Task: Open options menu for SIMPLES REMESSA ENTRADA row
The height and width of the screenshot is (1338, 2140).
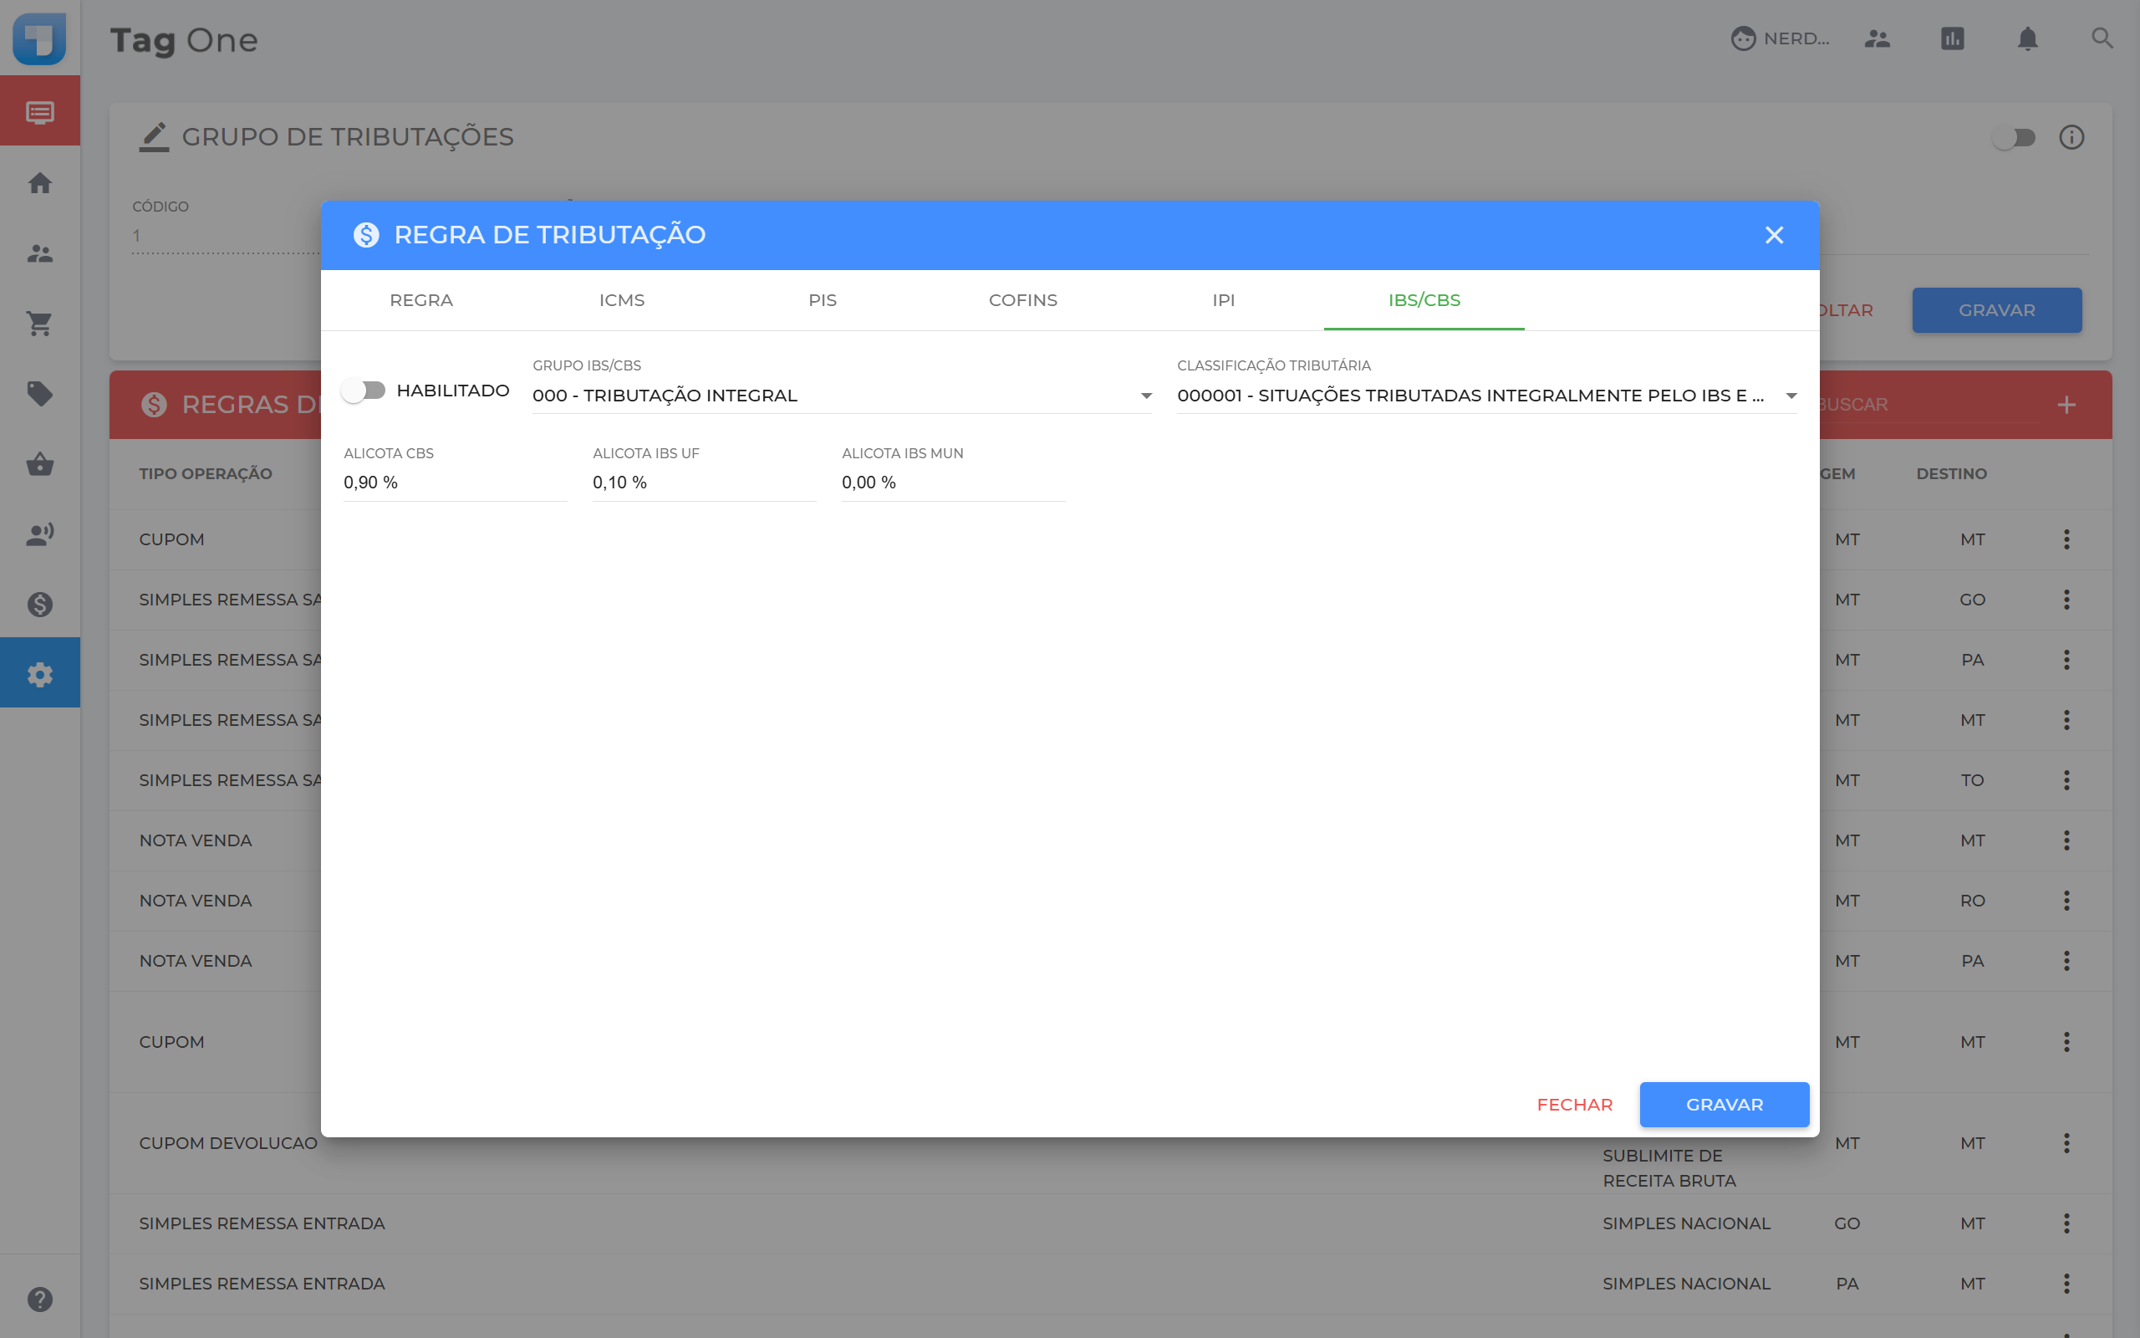Action: tap(2066, 1223)
